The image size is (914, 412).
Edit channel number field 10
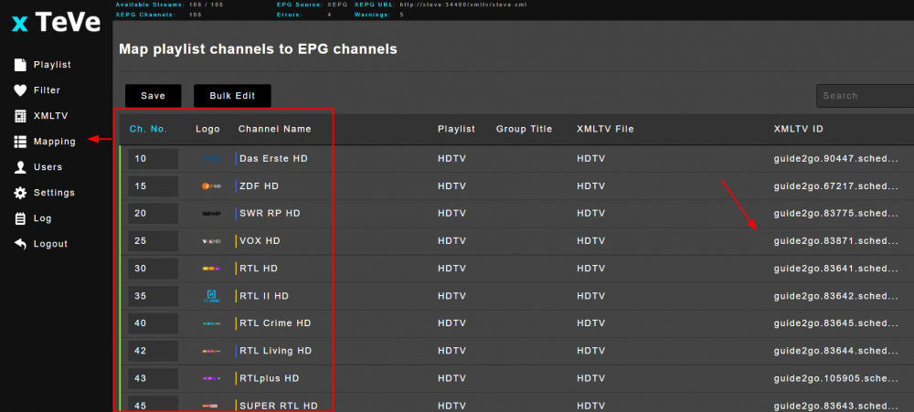pos(154,159)
